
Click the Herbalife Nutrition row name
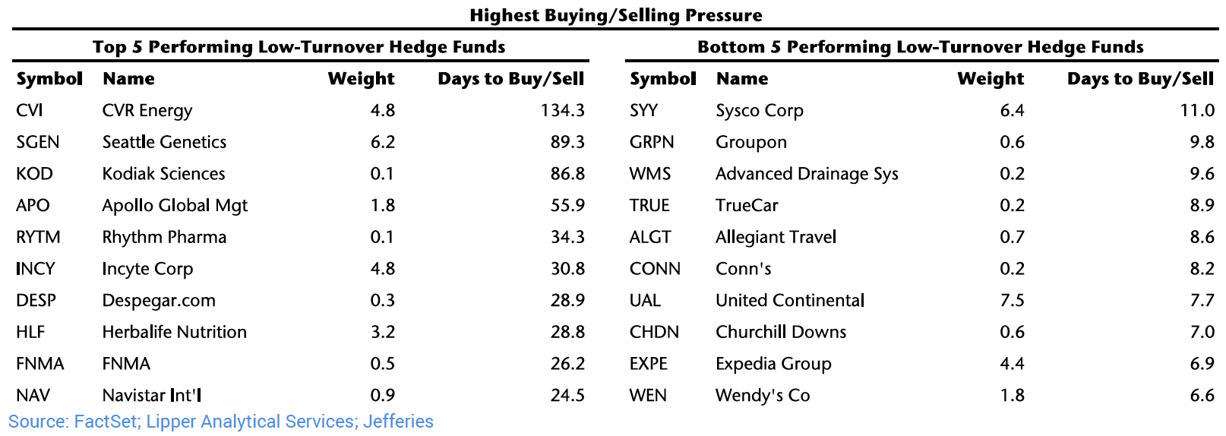174,332
